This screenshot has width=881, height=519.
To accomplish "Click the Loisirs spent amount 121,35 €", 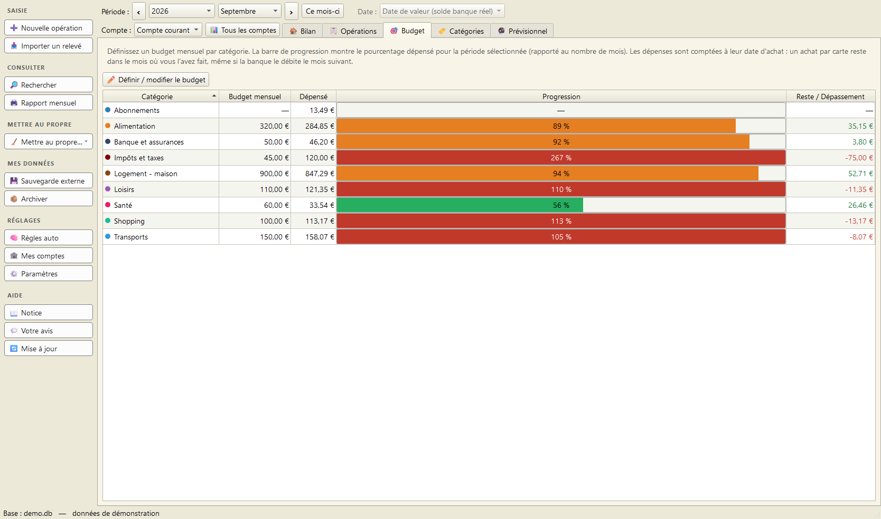I will pos(320,189).
